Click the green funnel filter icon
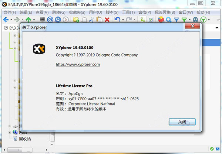Viewport: 222px width, 154px height. click(184, 20)
